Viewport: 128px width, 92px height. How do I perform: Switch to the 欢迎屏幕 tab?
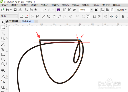click(x=14, y=21)
